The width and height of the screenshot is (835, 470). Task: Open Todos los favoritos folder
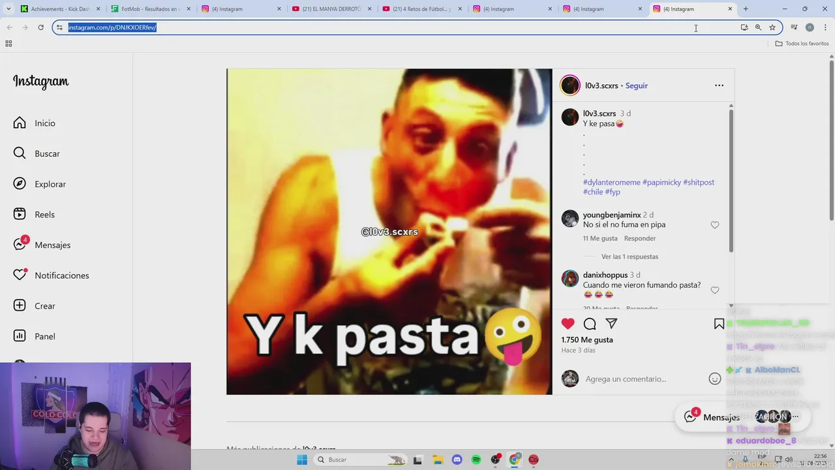[802, 44]
